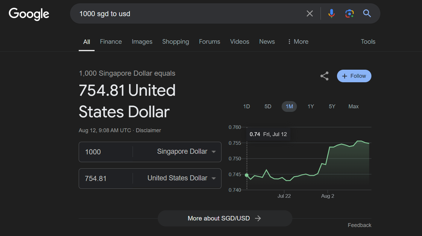Start voice search with the microphone icon

(x=331, y=13)
